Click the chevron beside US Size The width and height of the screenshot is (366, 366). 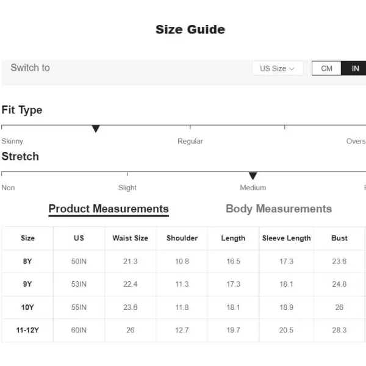pyautogui.click(x=292, y=69)
